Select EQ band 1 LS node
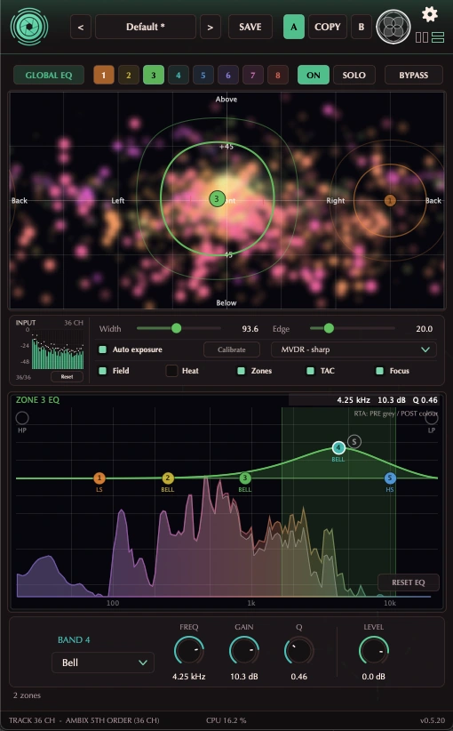The image size is (453, 731). [99, 478]
